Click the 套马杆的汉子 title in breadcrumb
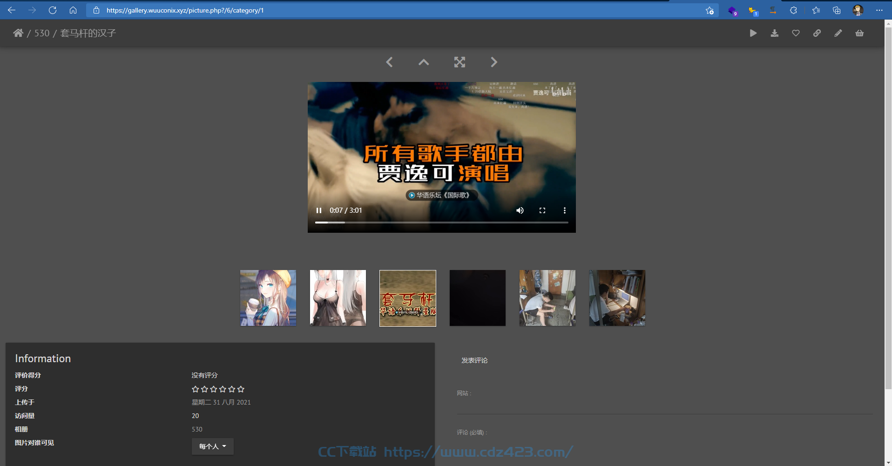 [x=88, y=33]
